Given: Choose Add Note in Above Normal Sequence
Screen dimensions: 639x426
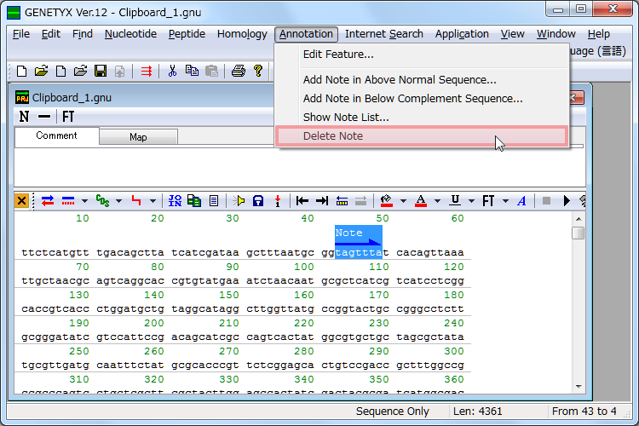Looking at the screenshot, I should point(422,79).
